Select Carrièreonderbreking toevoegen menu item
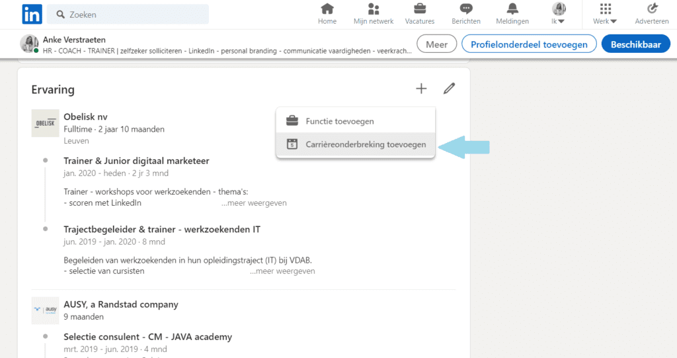The height and width of the screenshot is (358, 677). coord(355,144)
